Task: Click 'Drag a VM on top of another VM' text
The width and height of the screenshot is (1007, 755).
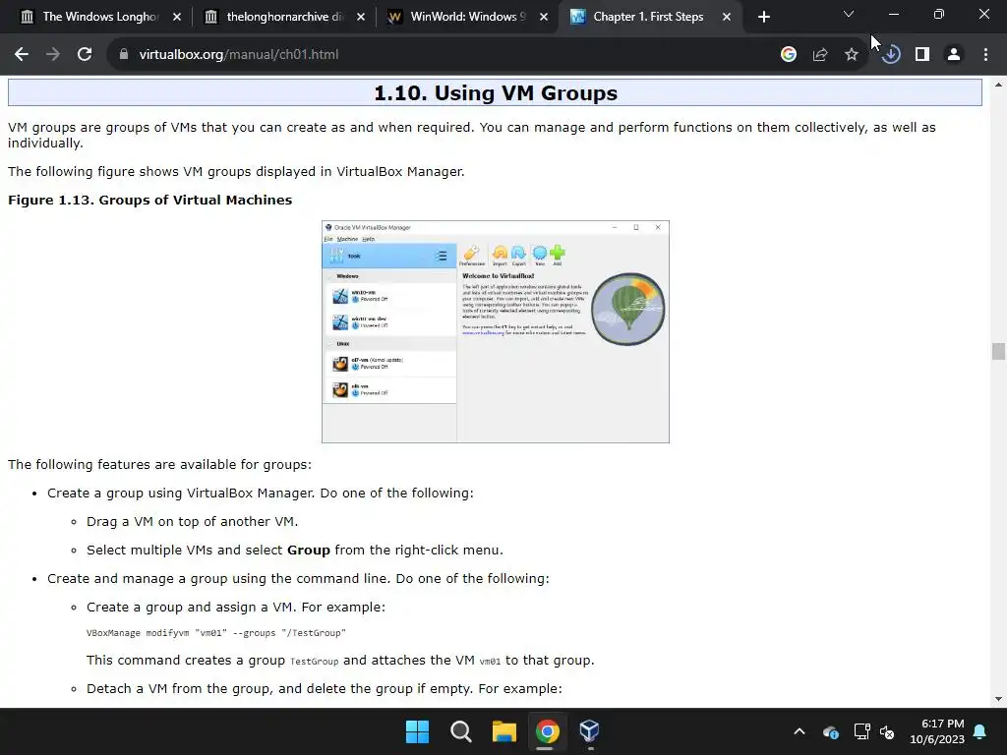Action: pyautogui.click(x=192, y=521)
